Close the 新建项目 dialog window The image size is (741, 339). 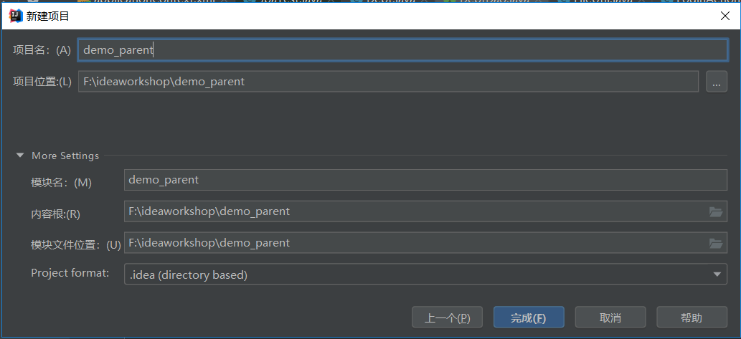pyautogui.click(x=725, y=16)
